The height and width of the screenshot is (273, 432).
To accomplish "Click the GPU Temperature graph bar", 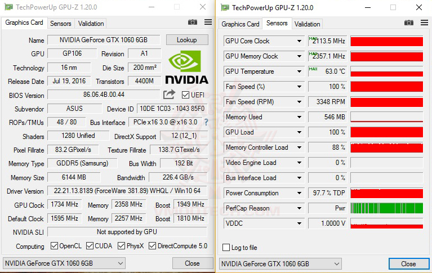I will tap(387, 71).
